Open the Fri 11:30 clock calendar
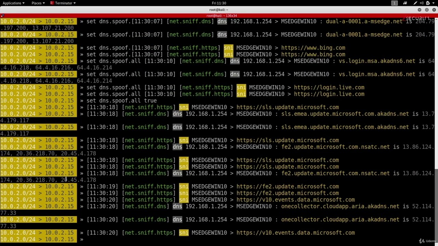 tap(219, 3)
